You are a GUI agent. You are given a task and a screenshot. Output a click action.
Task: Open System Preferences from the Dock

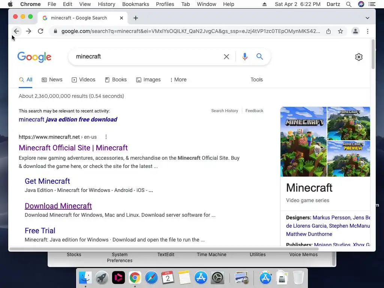[x=217, y=278]
